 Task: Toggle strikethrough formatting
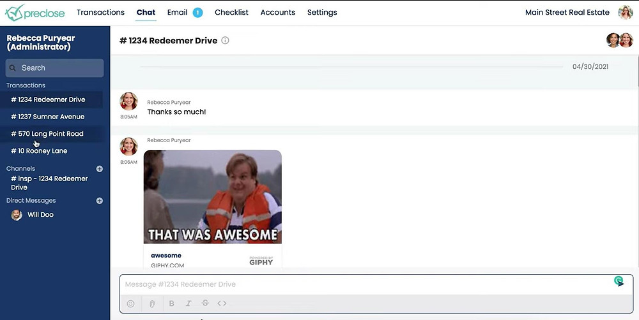pyautogui.click(x=205, y=303)
